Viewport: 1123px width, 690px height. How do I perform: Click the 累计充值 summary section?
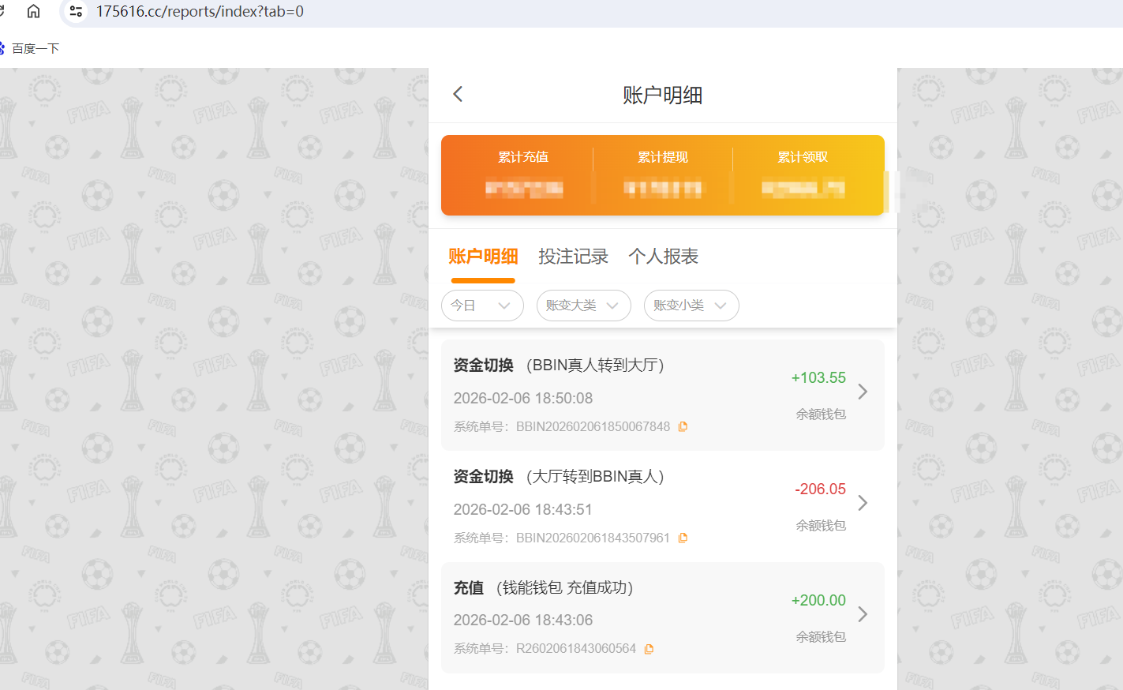tap(523, 173)
